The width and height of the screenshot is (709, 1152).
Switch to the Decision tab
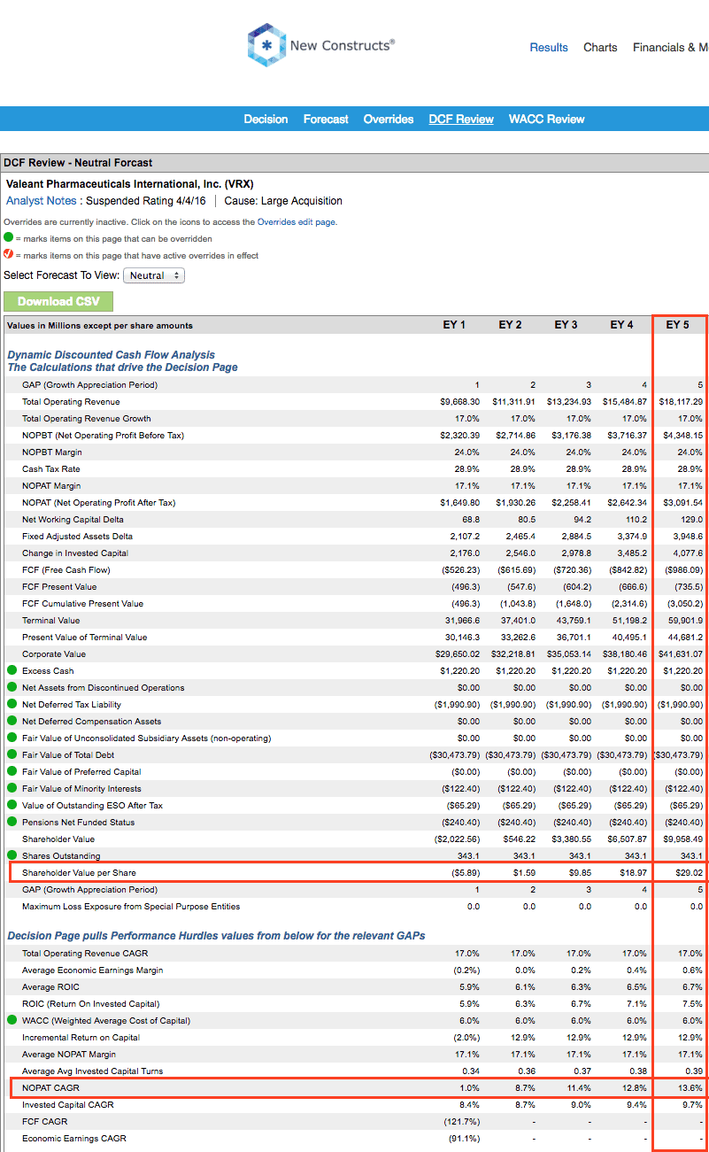[x=266, y=119]
